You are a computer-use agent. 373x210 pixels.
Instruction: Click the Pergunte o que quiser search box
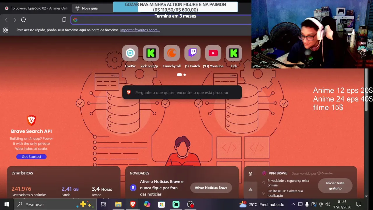(x=182, y=92)
